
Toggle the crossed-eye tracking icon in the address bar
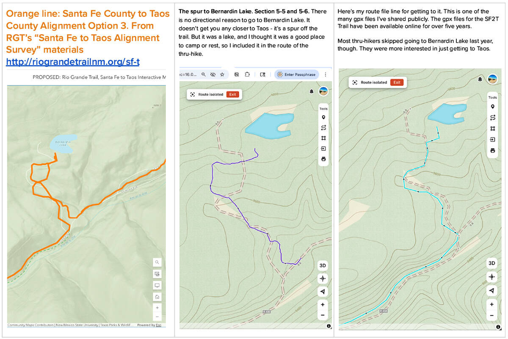(x=213, y=74)
